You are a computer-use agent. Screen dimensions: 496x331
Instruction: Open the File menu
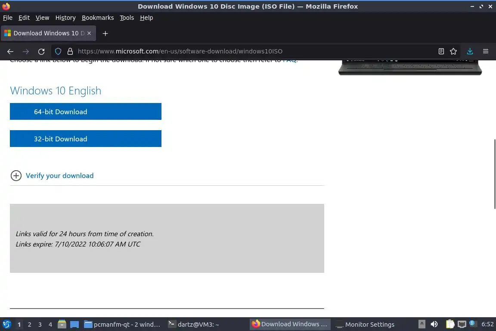click(8, 18)
